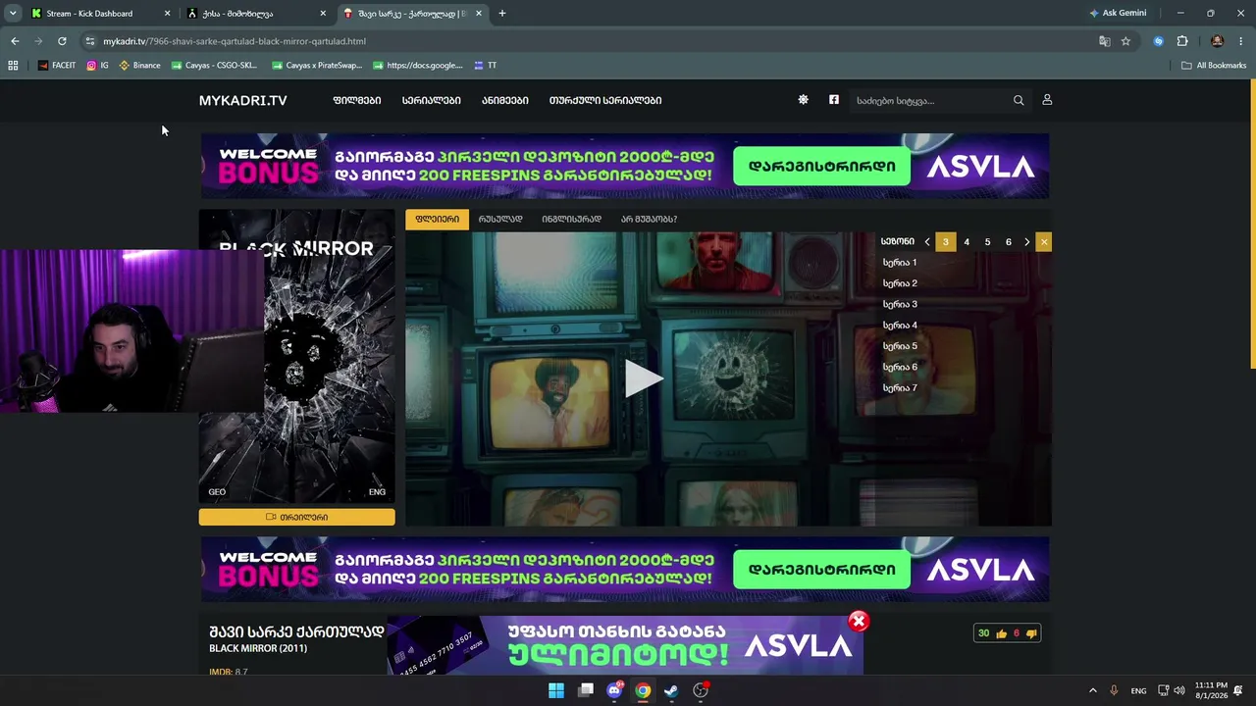1256x706 pixels.
Task: Close the bottom ASVLA ad popup
Action: click(x=859, y=621)
